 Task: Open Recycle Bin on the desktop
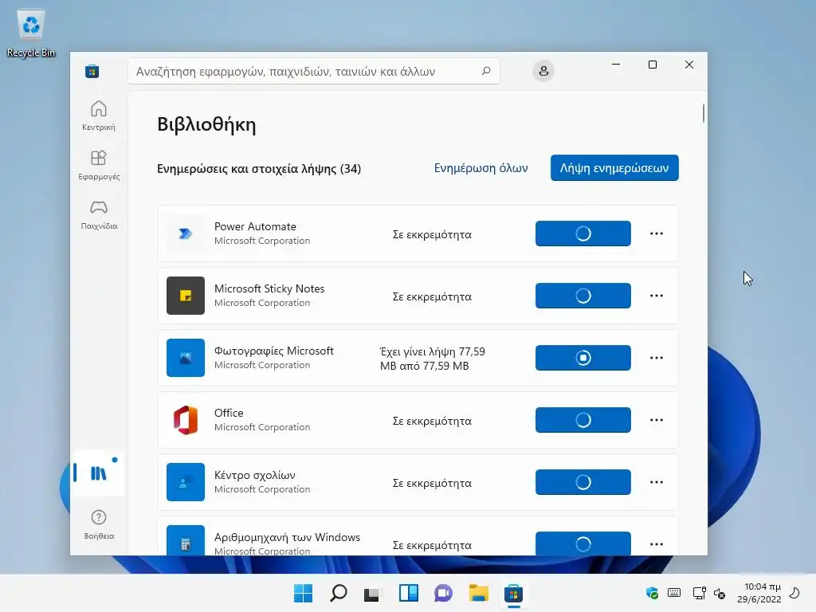(31, 33)
